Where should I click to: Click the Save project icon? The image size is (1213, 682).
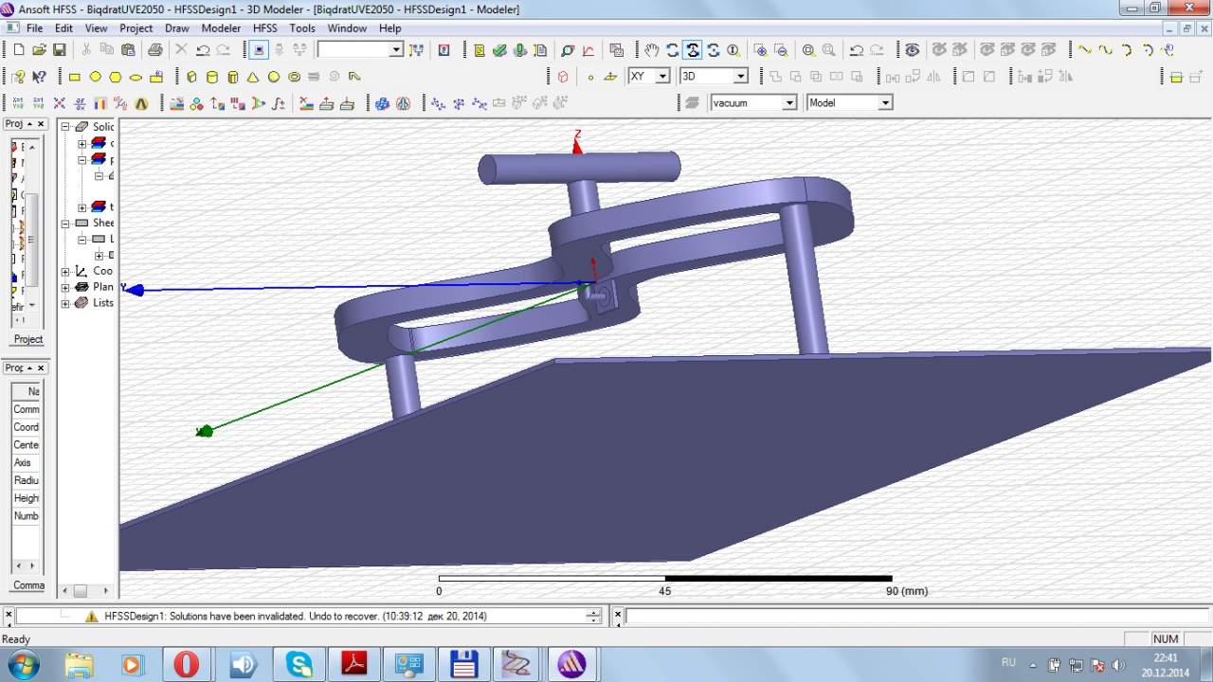pos(59,50)
